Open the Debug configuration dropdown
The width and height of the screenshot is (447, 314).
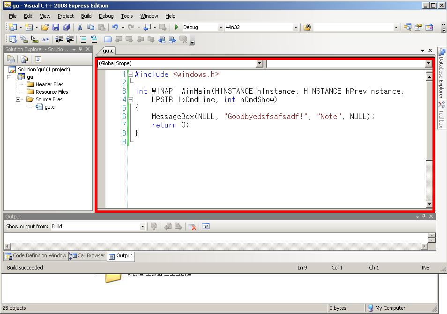pos(221,27)
